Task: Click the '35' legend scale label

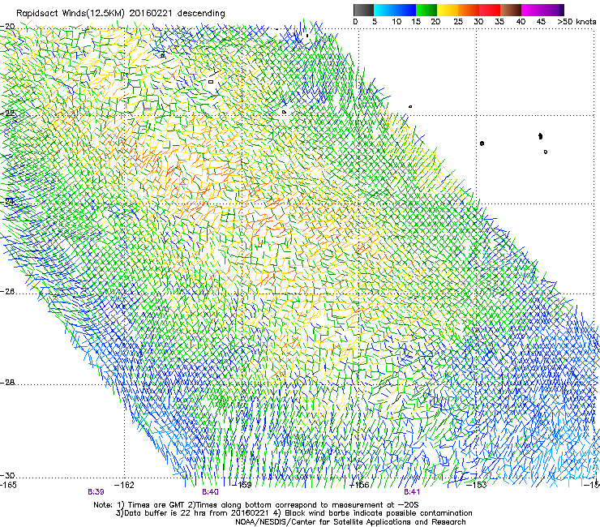Action: [x=499, y=22]
